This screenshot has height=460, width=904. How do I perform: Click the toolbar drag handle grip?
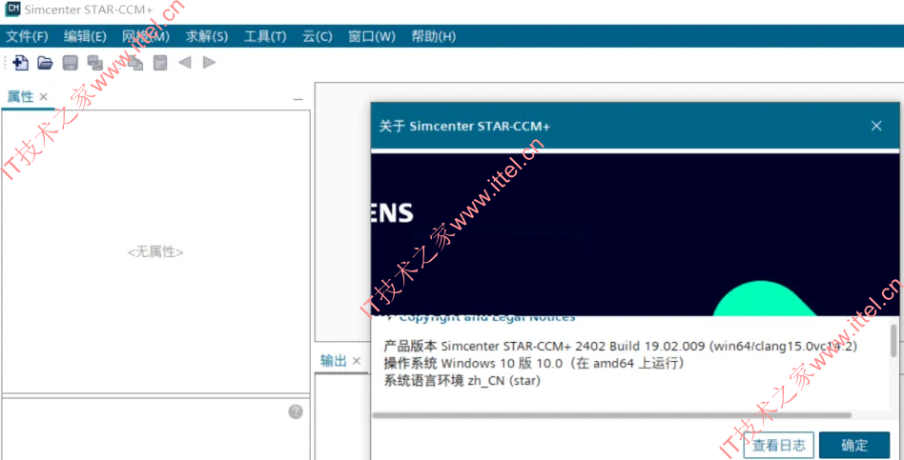(x=5, y=63)
